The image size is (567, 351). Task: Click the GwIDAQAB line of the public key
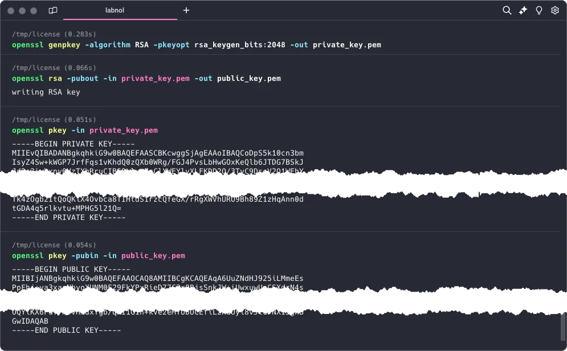[x=30, y=321]
